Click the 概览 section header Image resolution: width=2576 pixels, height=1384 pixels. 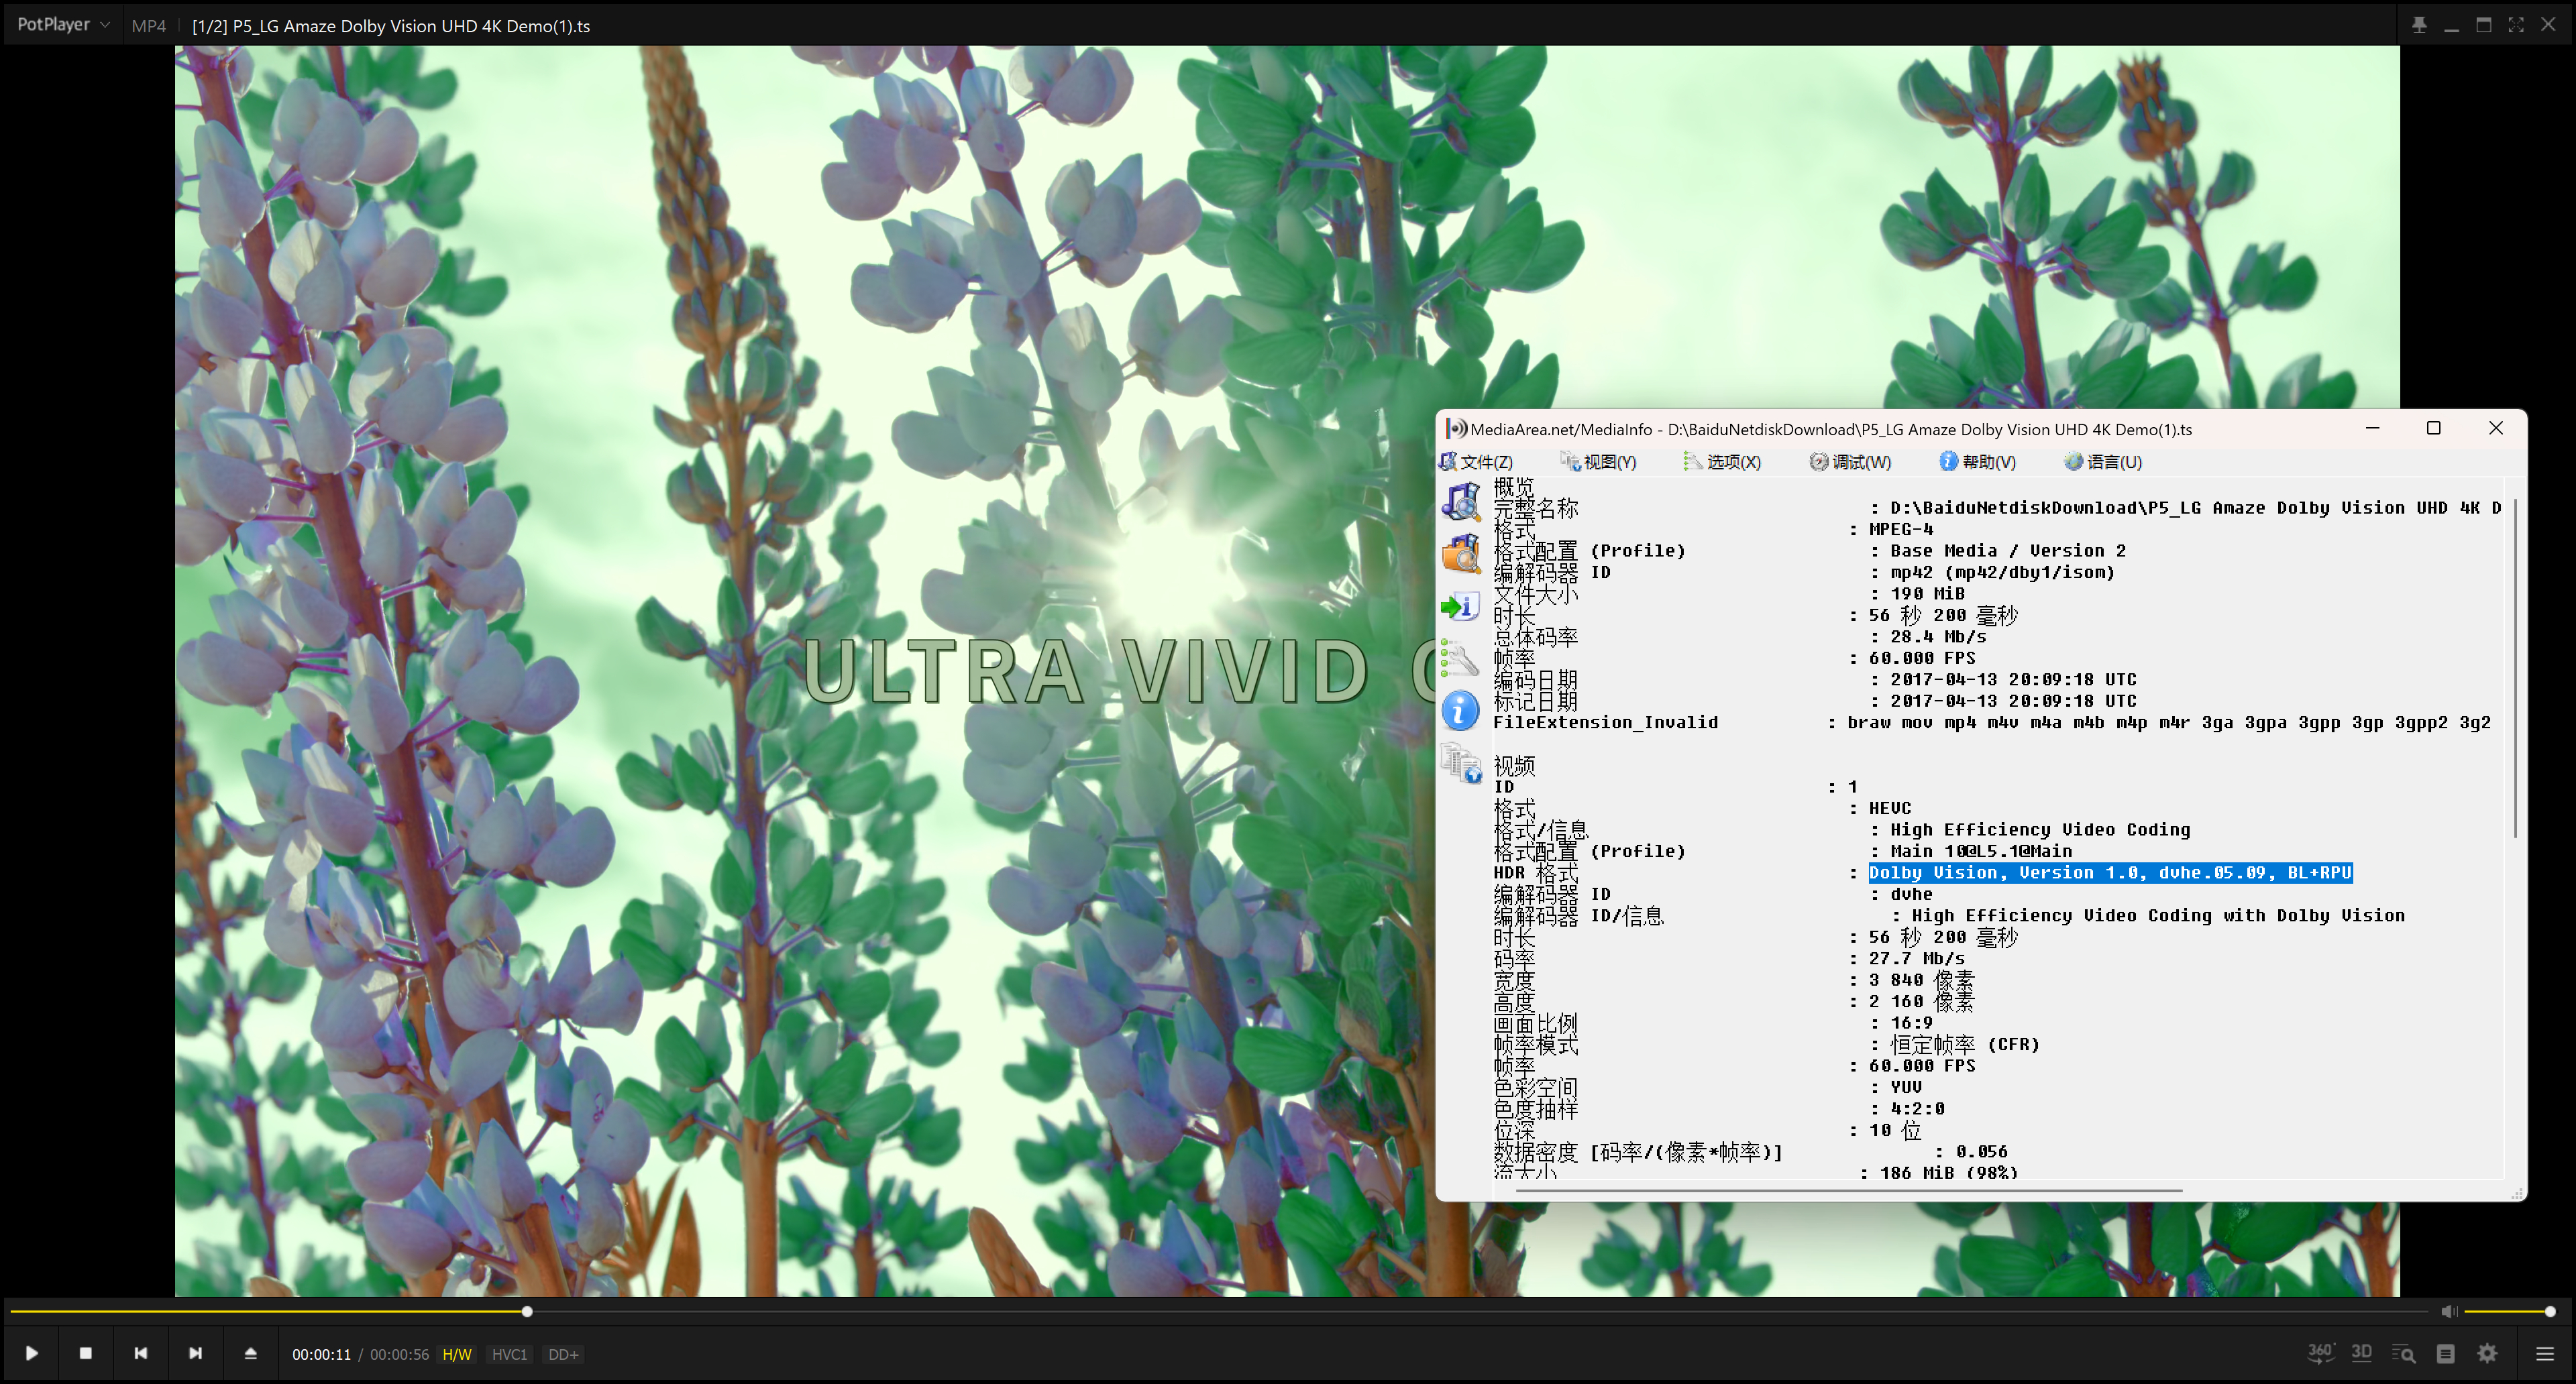tap(1513, 487)
